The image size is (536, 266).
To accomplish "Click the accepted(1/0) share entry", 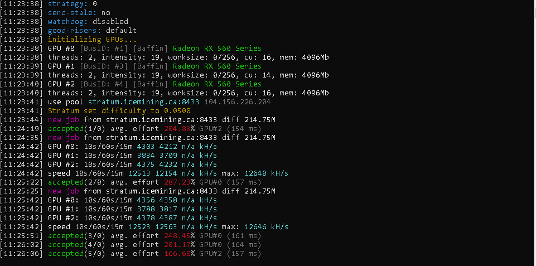I will pos(66,129).
